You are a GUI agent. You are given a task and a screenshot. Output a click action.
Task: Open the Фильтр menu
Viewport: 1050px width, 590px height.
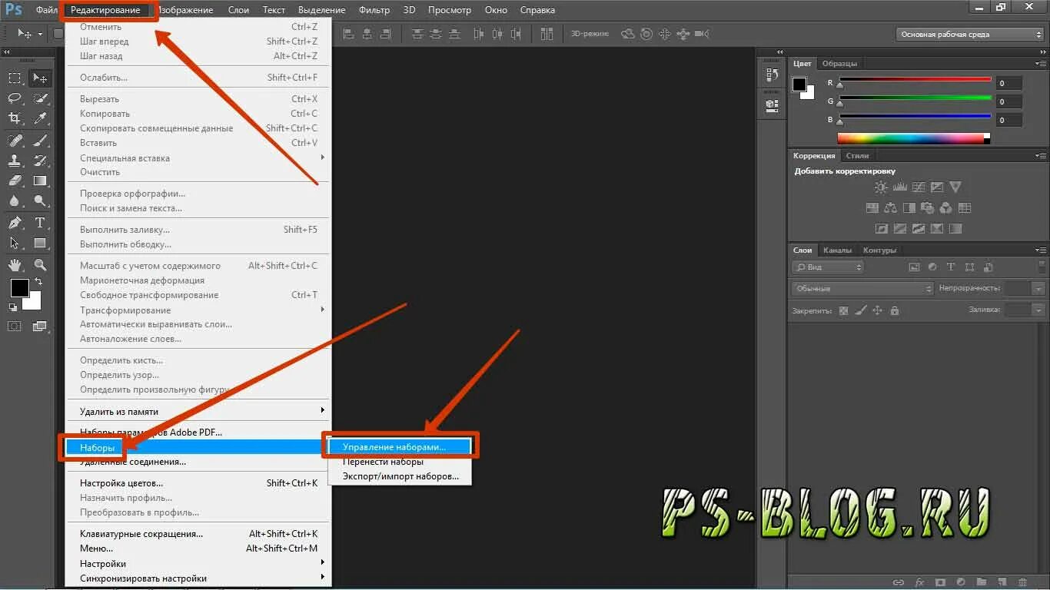point(374,10)
